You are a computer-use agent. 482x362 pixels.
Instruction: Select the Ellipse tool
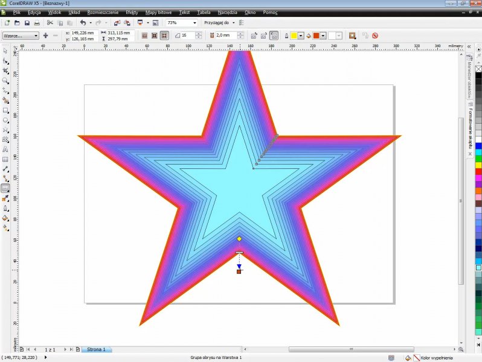click(5, 120)
